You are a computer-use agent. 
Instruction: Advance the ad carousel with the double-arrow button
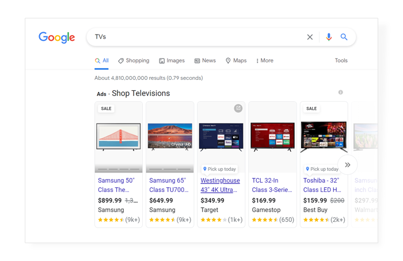348,165
